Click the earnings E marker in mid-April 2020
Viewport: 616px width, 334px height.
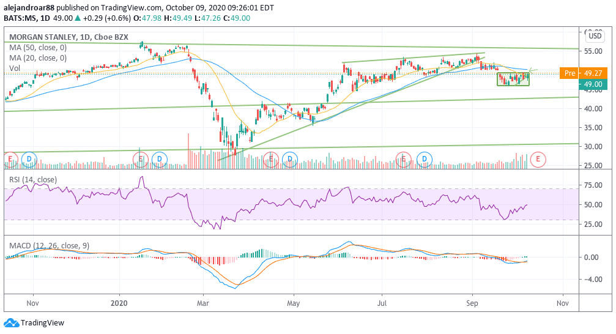(x=270, y=160)
